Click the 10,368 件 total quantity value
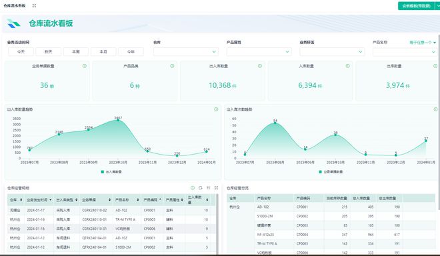The image size is (440, 256). click(223, 85)
